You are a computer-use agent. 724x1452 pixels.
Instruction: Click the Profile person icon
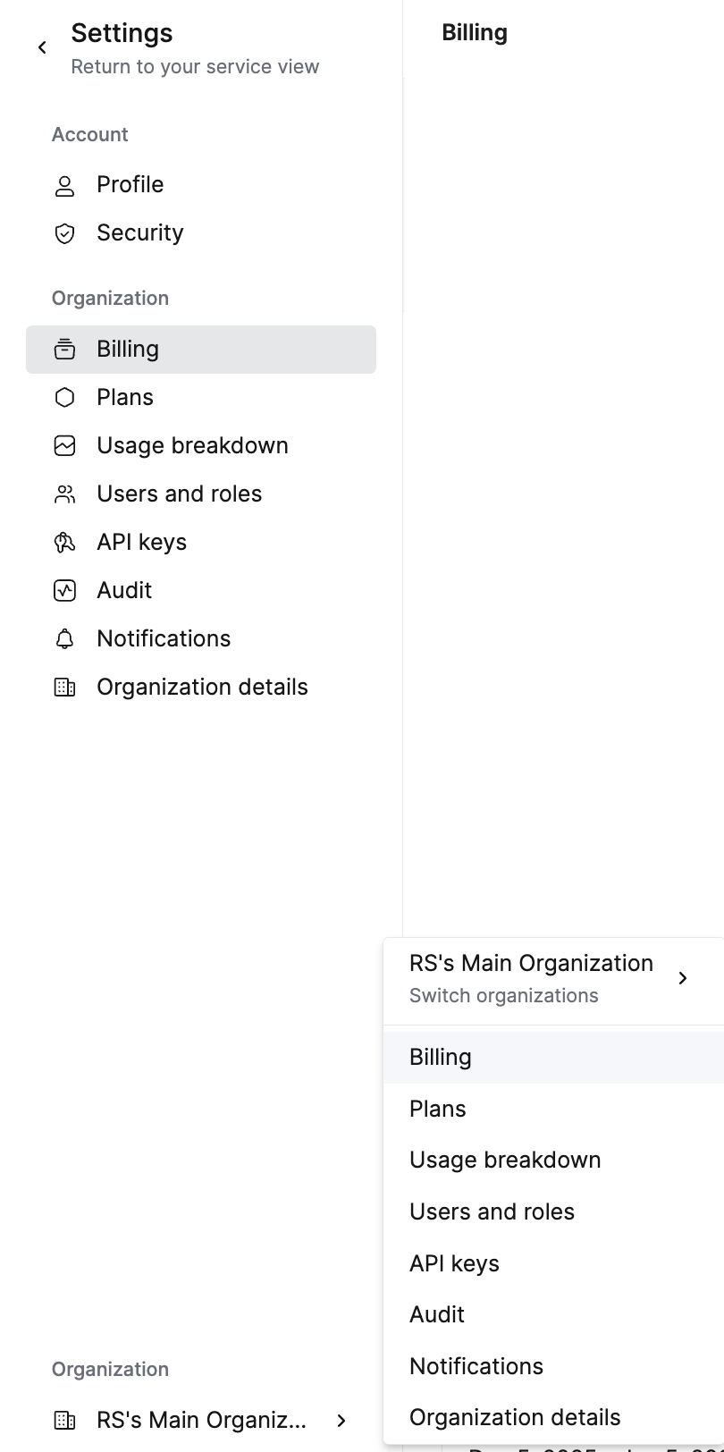point(64,185)
